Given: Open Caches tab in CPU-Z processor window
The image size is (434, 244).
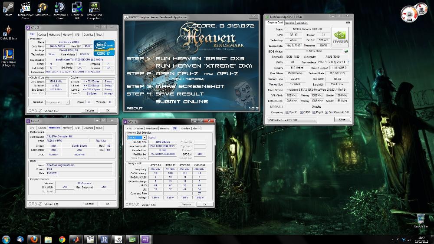Looking at the screenshot, I should [42, 35].
